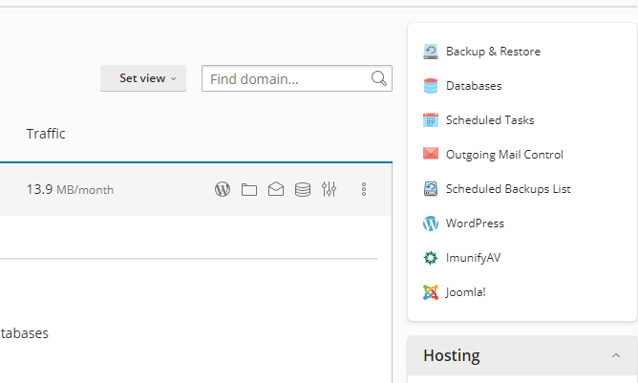Focus the Find domain search field
The image size is (638, 383).
point(286,78)
